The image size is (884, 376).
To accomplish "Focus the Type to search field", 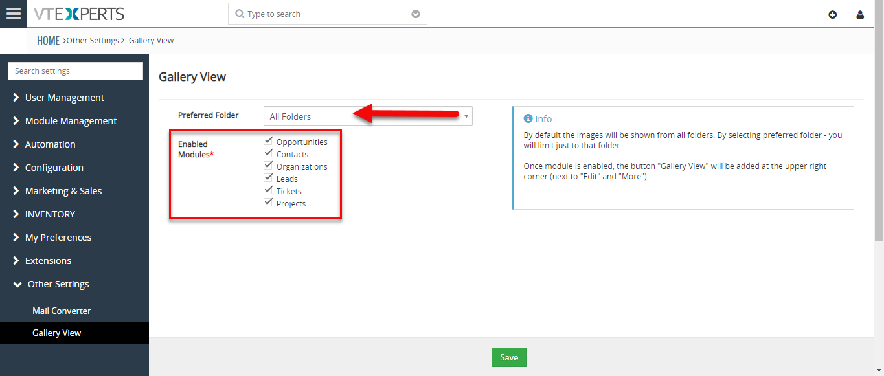I will coord(328,14).
